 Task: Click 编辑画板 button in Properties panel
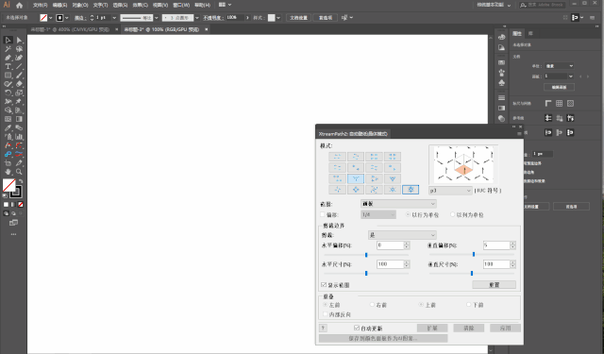click(559, 87)
